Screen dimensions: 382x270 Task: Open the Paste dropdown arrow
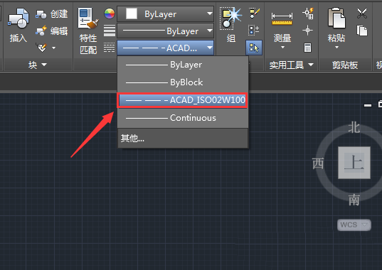pos(336,47)
